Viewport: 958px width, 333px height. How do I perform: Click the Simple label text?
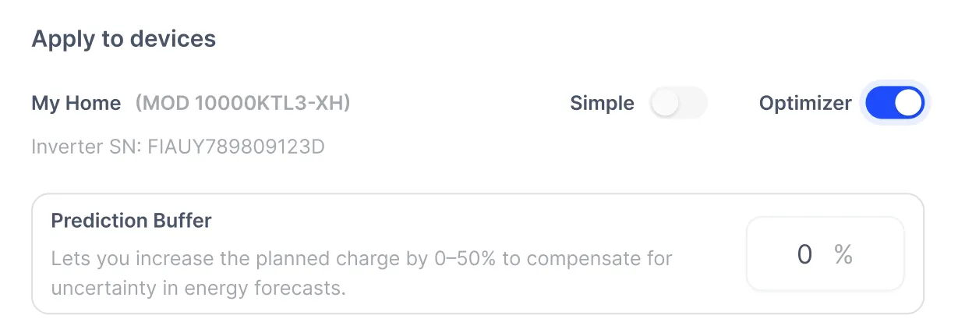tap(602, 103)
